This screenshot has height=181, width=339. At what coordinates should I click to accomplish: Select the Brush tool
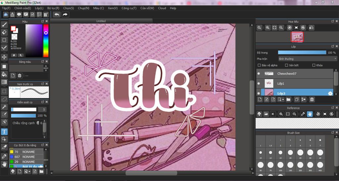(4, 25)
